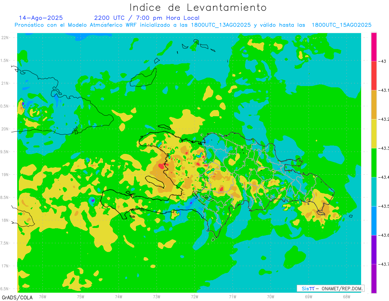The image size is (389, 301).
Task: Click "2200 UTC / 7:00 pm Hora Local" text
Action: tap(147, 18)
